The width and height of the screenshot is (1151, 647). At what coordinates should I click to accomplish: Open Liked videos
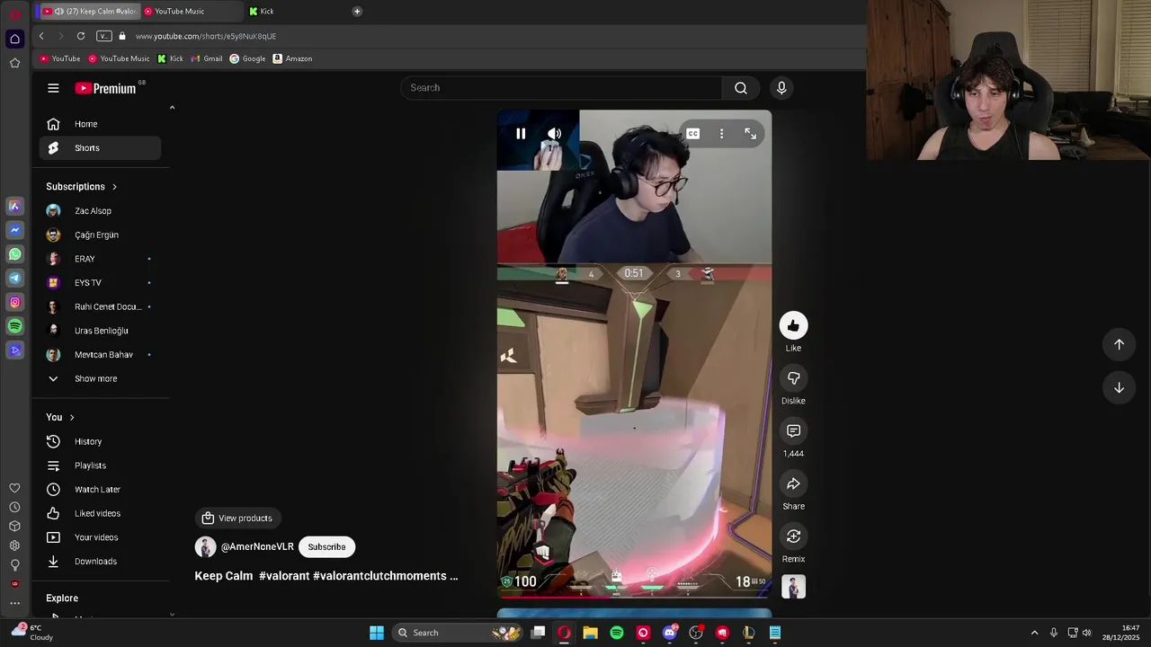(x=100, y=513)
